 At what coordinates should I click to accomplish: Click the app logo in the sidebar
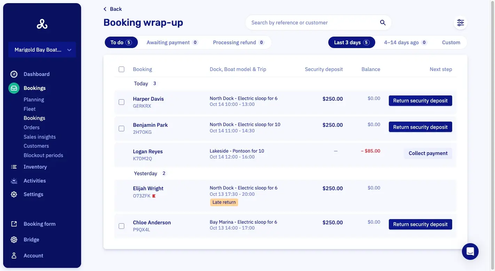tap(42, 24)
